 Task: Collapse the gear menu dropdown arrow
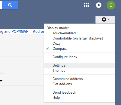pyautogui.click(x=108, y=19)
